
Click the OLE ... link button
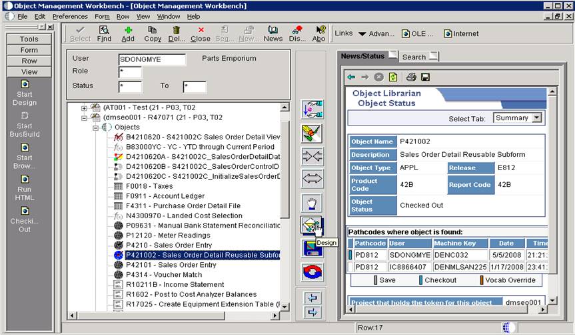(x=418, y=34)
